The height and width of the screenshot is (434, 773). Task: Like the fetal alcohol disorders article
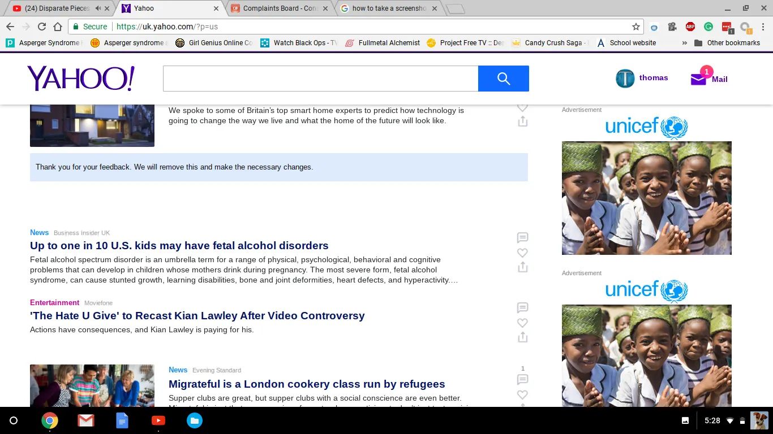(522, 253)
